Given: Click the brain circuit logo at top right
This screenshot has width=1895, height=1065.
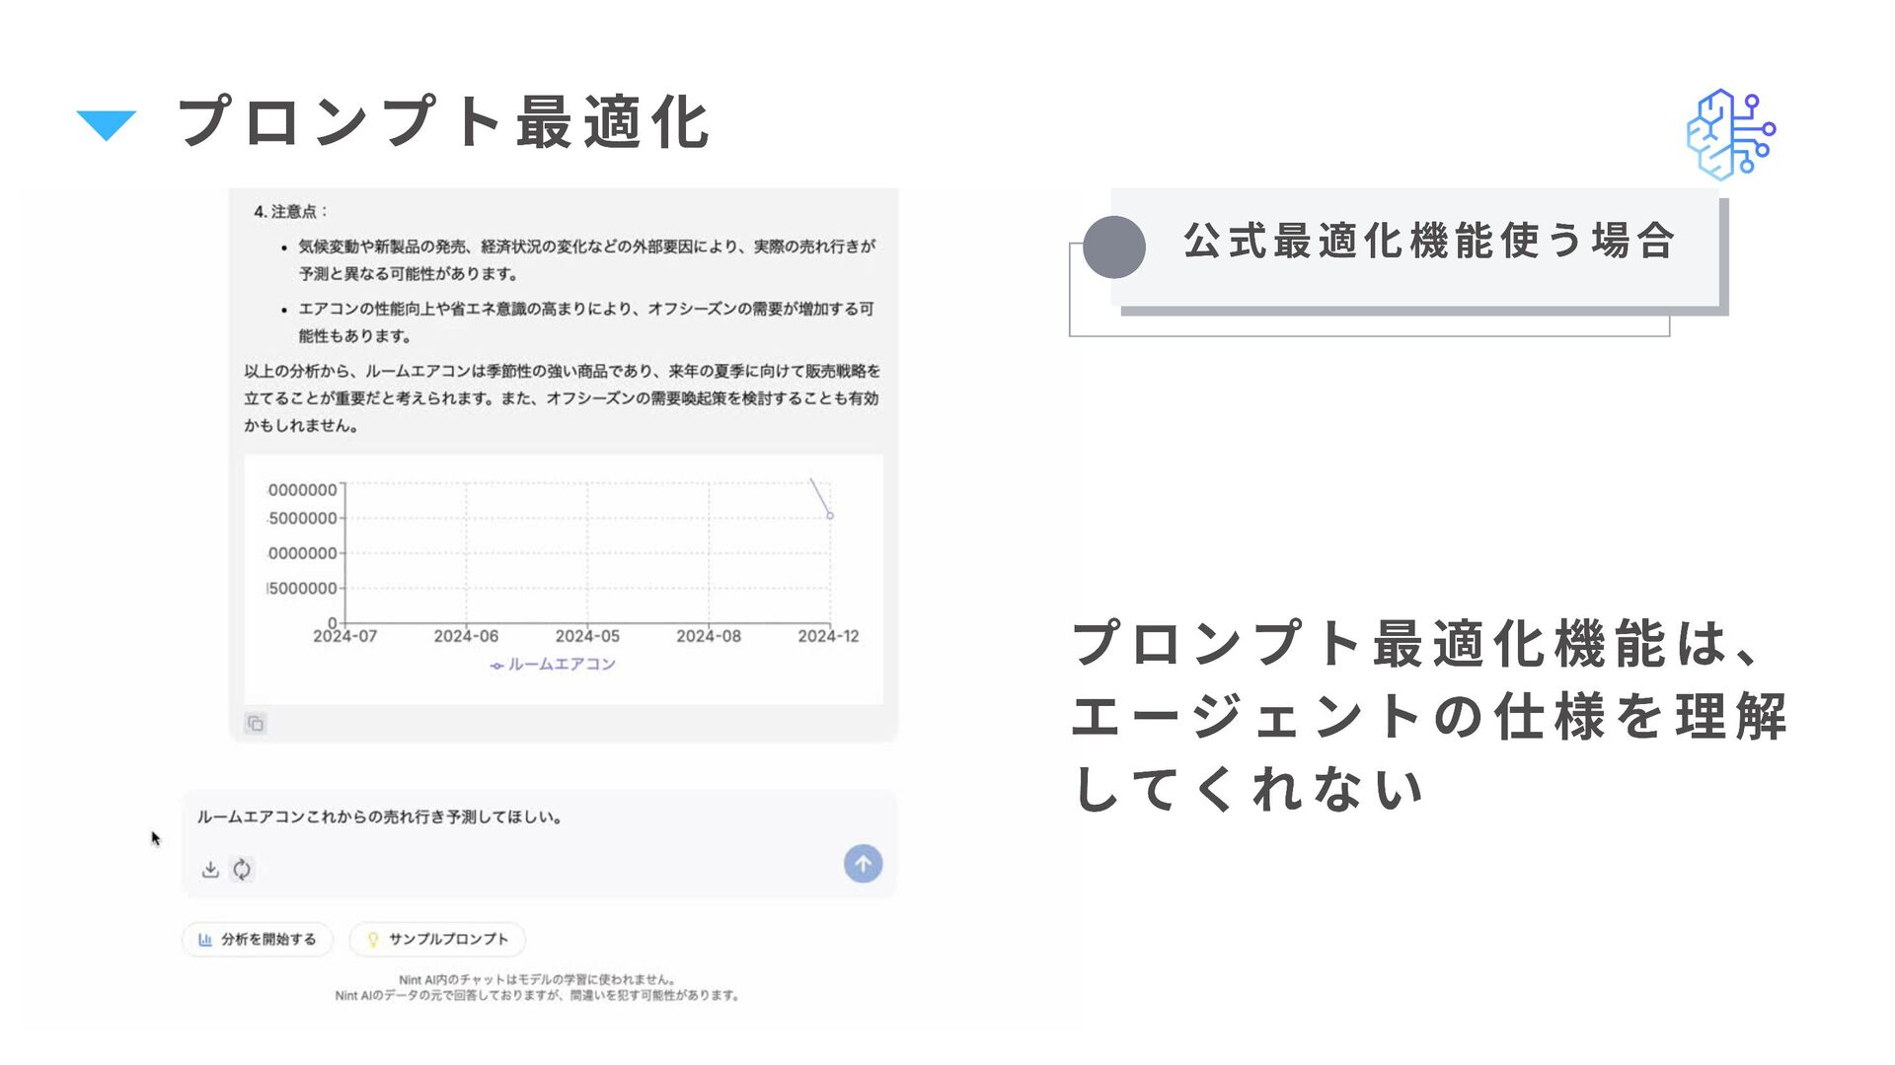Looking at the screenshot, I should coord(1730,134).
